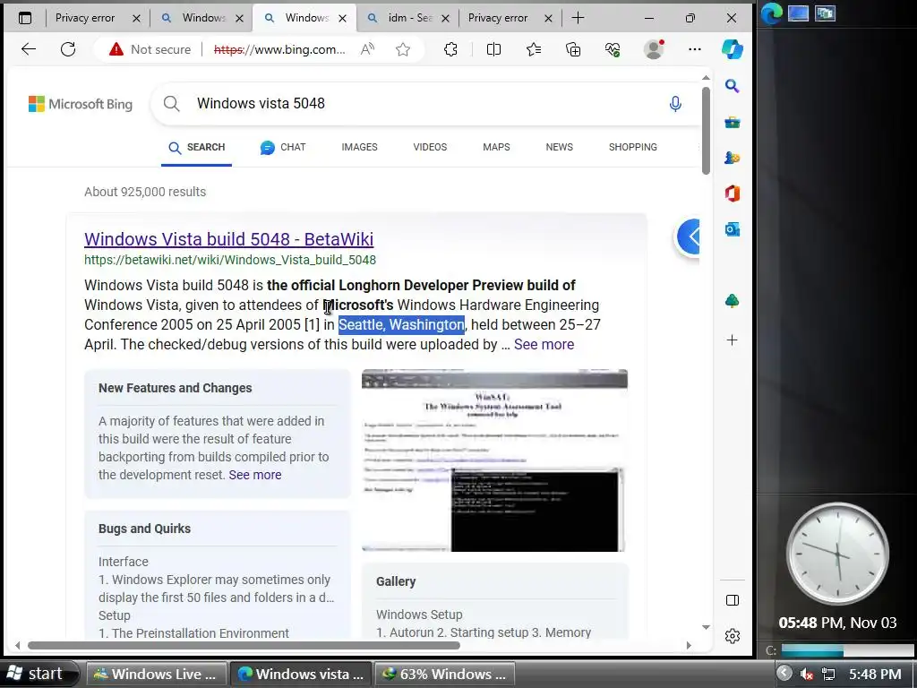Add a sidebar app with plus
This screenshot has width=917, height=688.
pyautogui.click(x=733, y=340)
